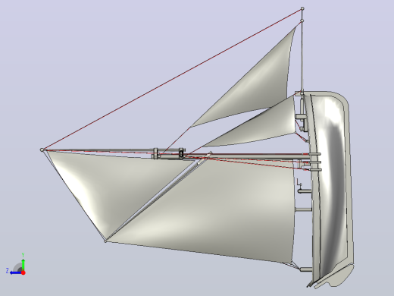Select the endpoint node at the far-left sail tip
The width and height of the screenshot is (394, 296).
click(42, 150)
